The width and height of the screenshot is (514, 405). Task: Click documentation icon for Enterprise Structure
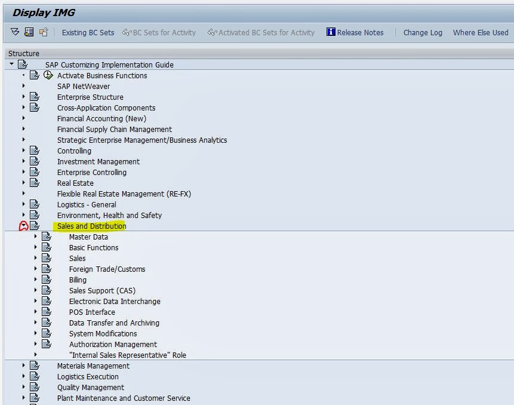coord(35,97)
